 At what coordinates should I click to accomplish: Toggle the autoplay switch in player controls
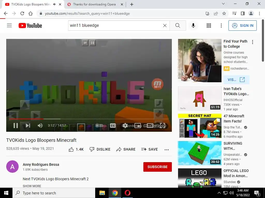coord(99,126)
